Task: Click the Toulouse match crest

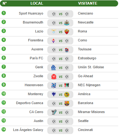Action: coord(67,50)
